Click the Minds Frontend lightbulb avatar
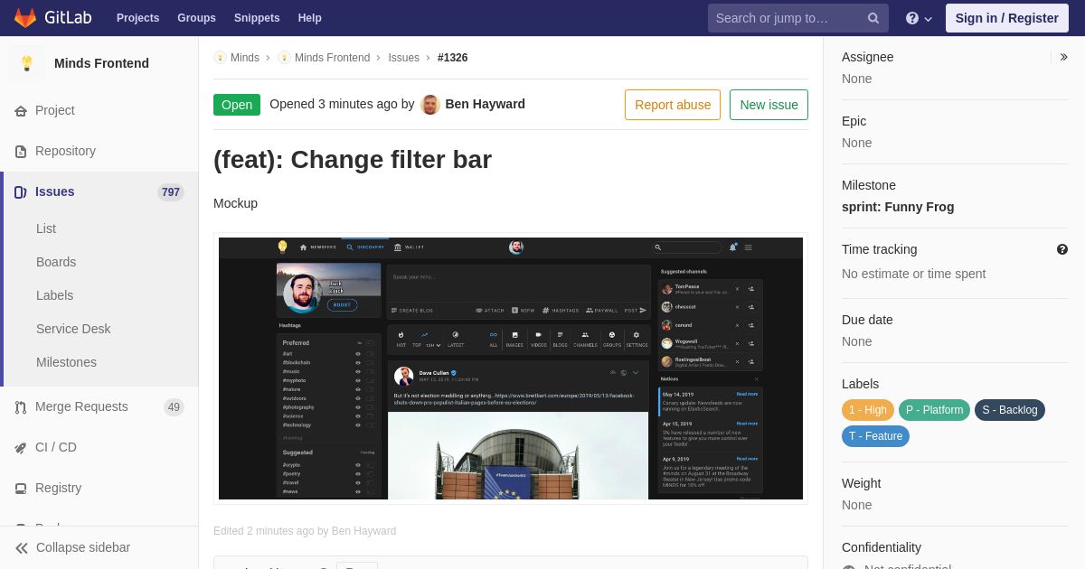Viewport: 1085px width, 569px height. click(x=27, y=63)
